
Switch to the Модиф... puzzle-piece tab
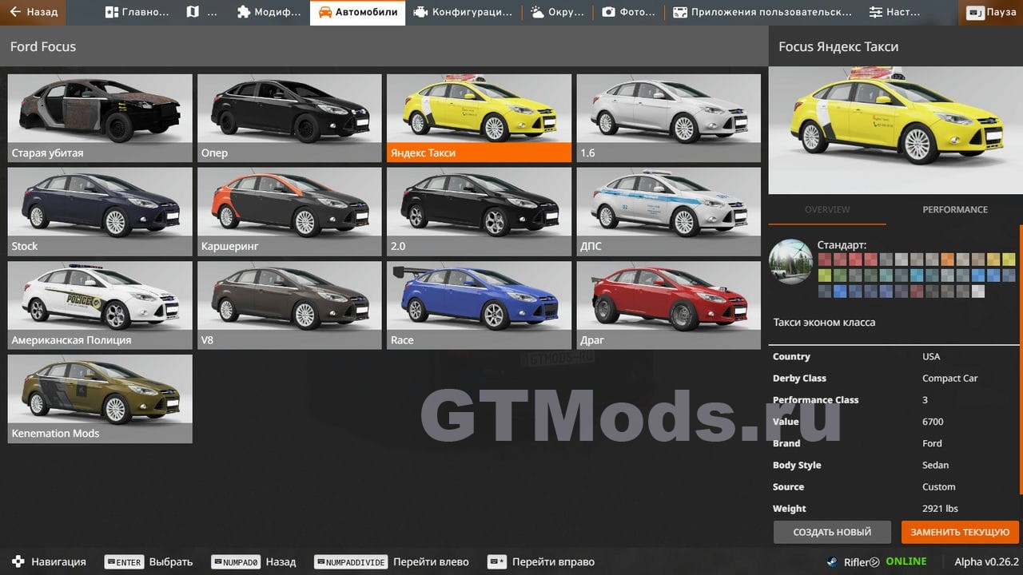269,12
